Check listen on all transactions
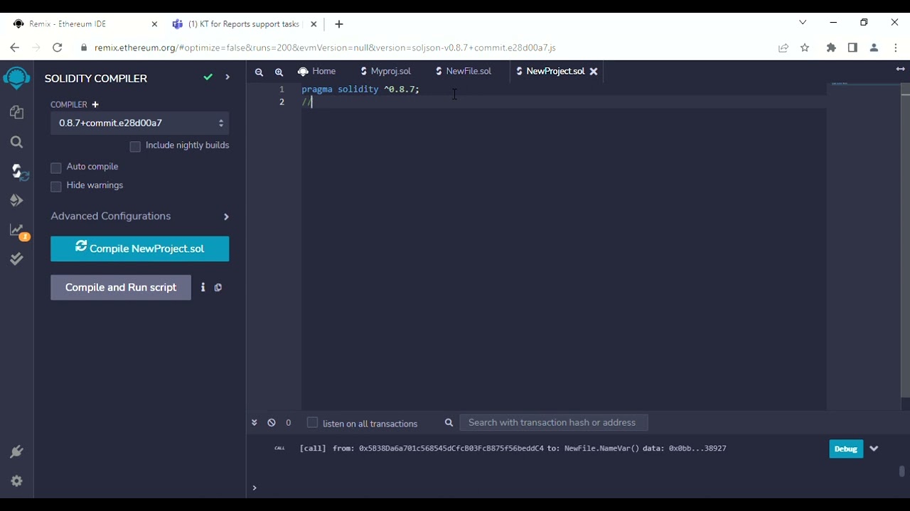Screen dimensions: 910x511 312,422
